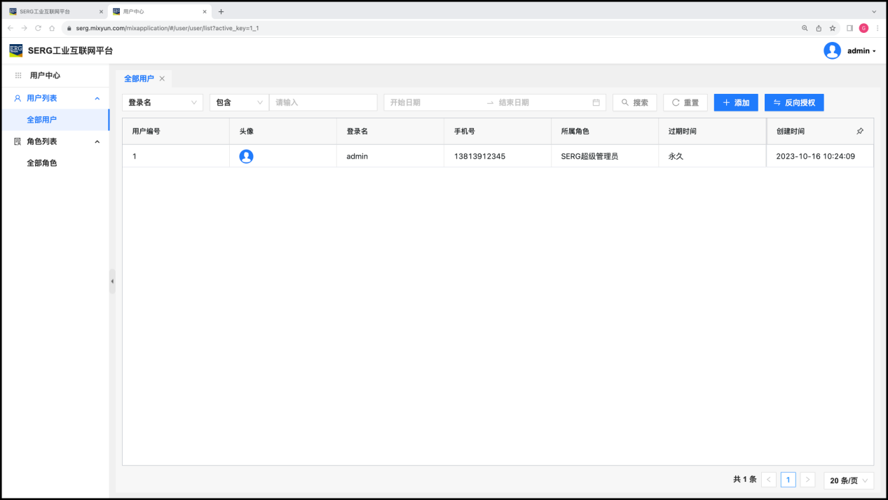The height and width of the screenshot is (500, 888).
Task: Click the blue 添加 button
Action: [736, 102]
